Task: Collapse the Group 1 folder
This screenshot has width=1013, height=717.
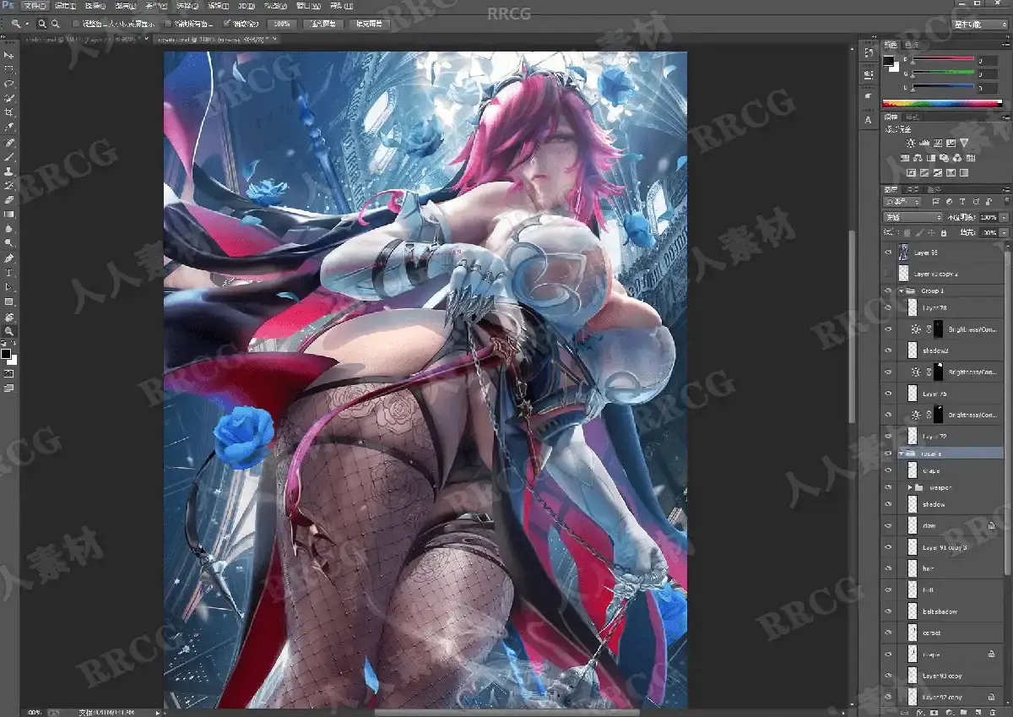Action: coord(902,291)
